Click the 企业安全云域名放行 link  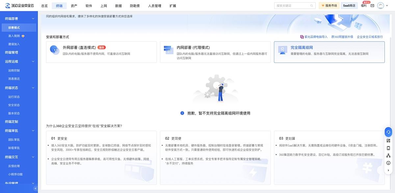point(370,37)
